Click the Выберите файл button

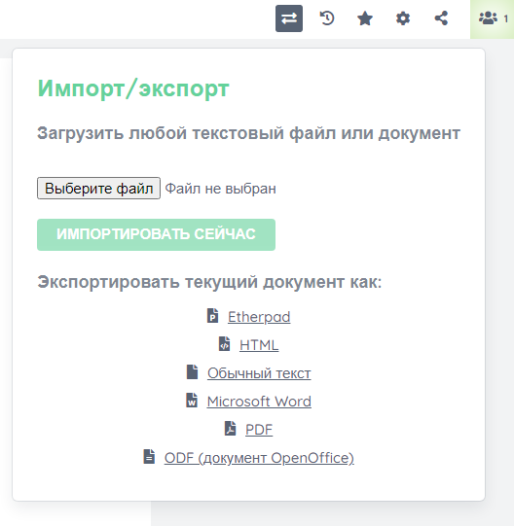(x=98, y=189)
